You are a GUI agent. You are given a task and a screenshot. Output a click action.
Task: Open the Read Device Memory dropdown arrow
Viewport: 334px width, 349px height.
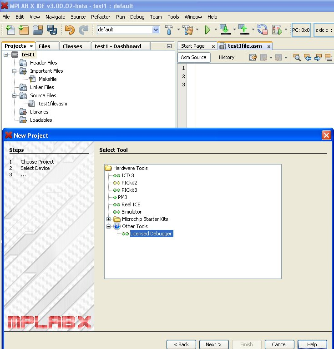point(253,30)
